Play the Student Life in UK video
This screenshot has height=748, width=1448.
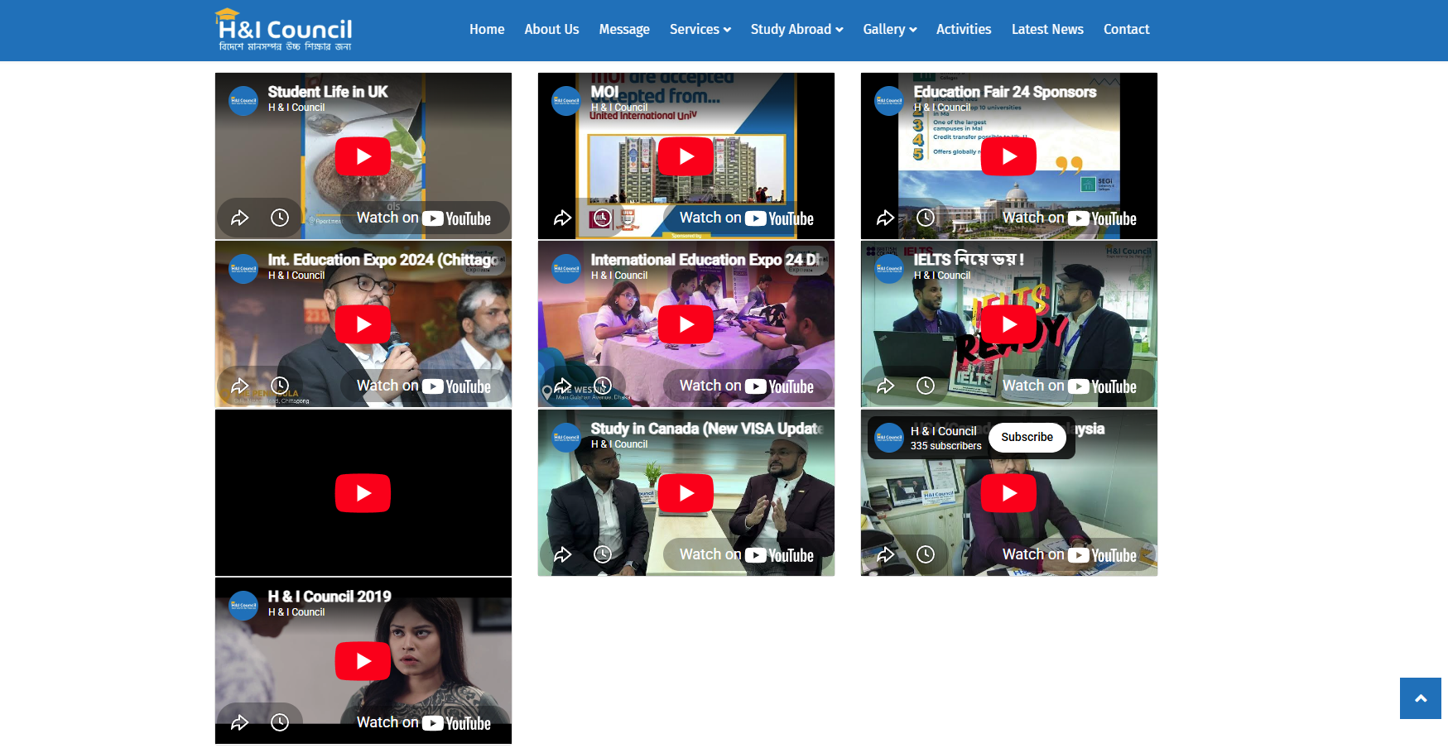363,156
